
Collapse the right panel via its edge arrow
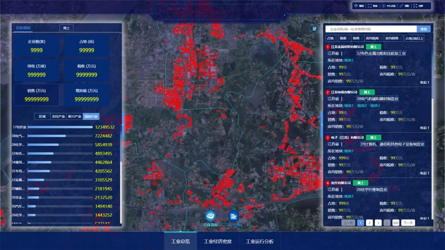[322, 124]
